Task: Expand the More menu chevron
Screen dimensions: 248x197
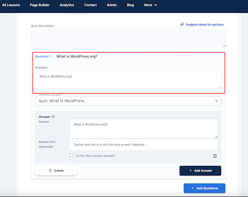Action: coord(156,5)
